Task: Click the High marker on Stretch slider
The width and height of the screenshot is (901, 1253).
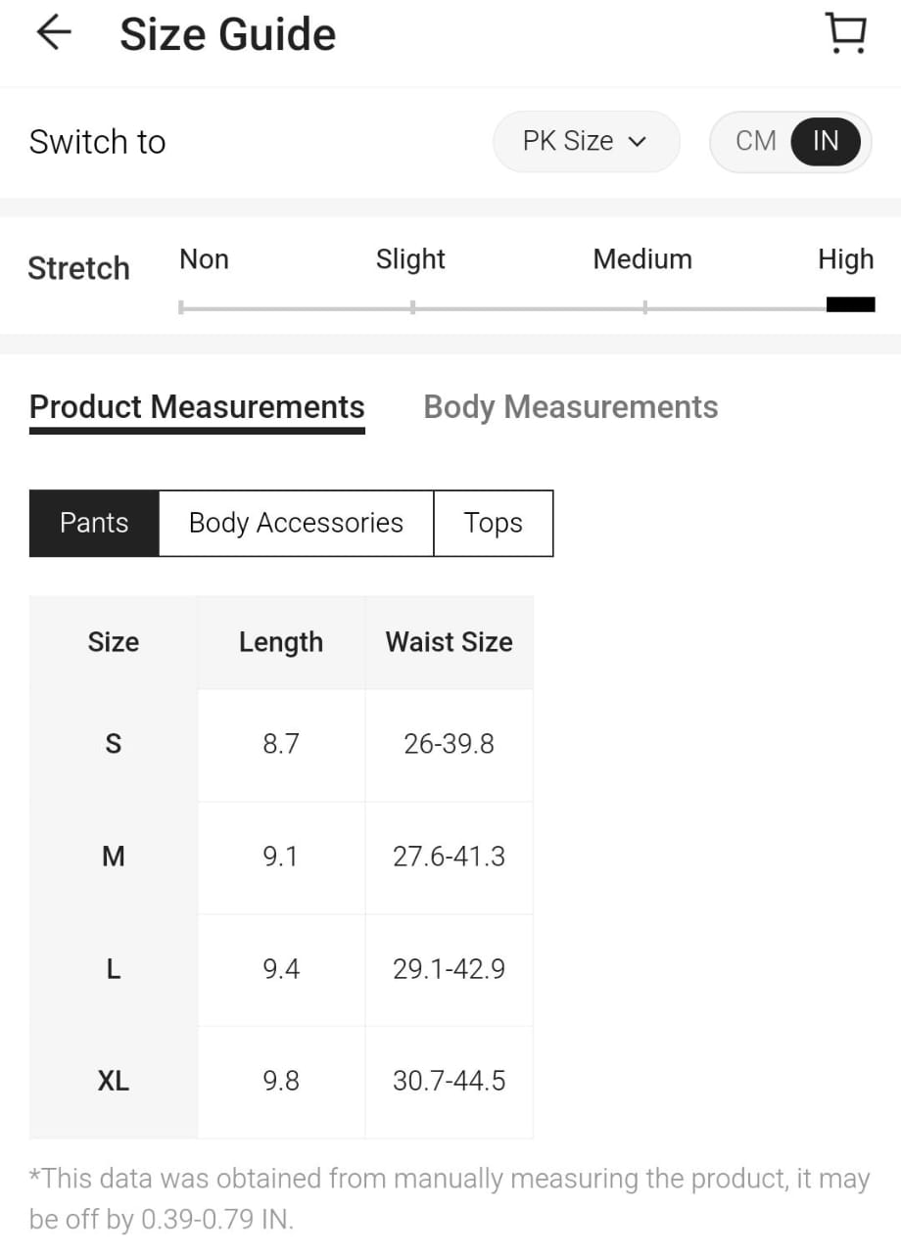Action: [x=850, y=305]
